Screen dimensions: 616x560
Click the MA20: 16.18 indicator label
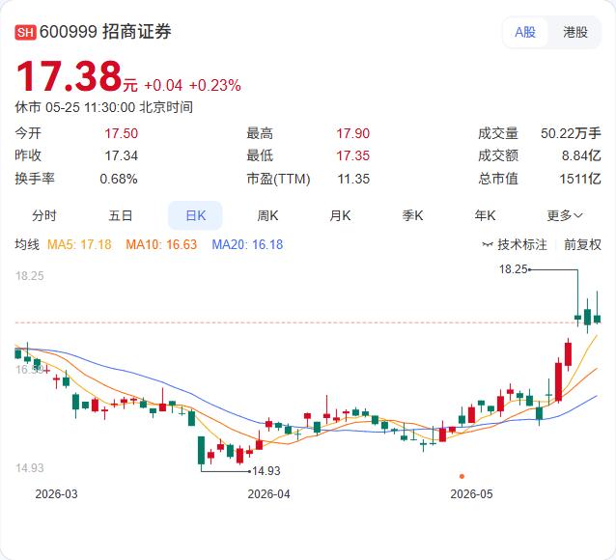pos(247,245)
